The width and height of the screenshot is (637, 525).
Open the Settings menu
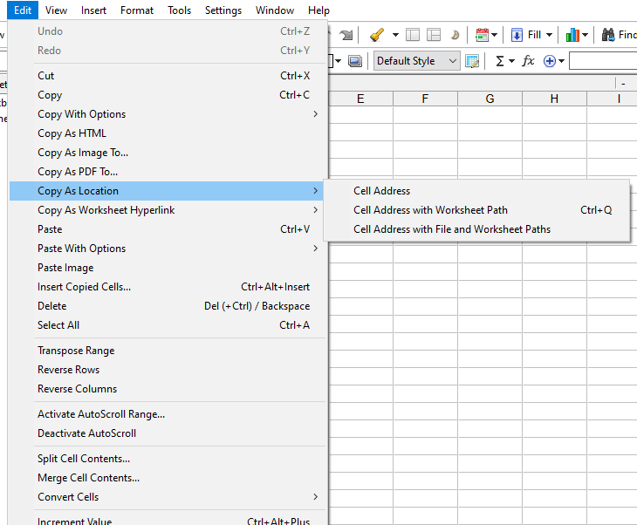point(223,10)
